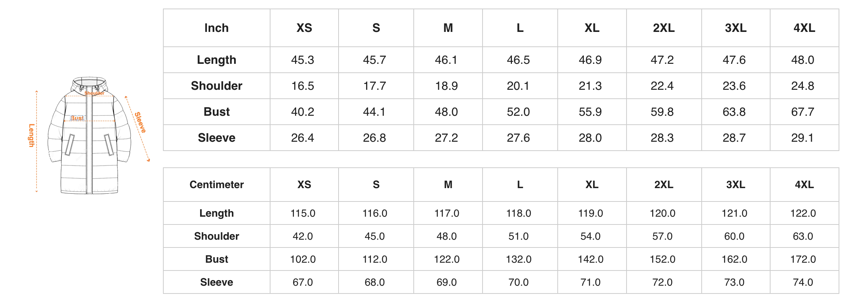852x305 pixels.
Task: Click the Sleeve row label in Centimeter table
Action: [x=217, y=282]
